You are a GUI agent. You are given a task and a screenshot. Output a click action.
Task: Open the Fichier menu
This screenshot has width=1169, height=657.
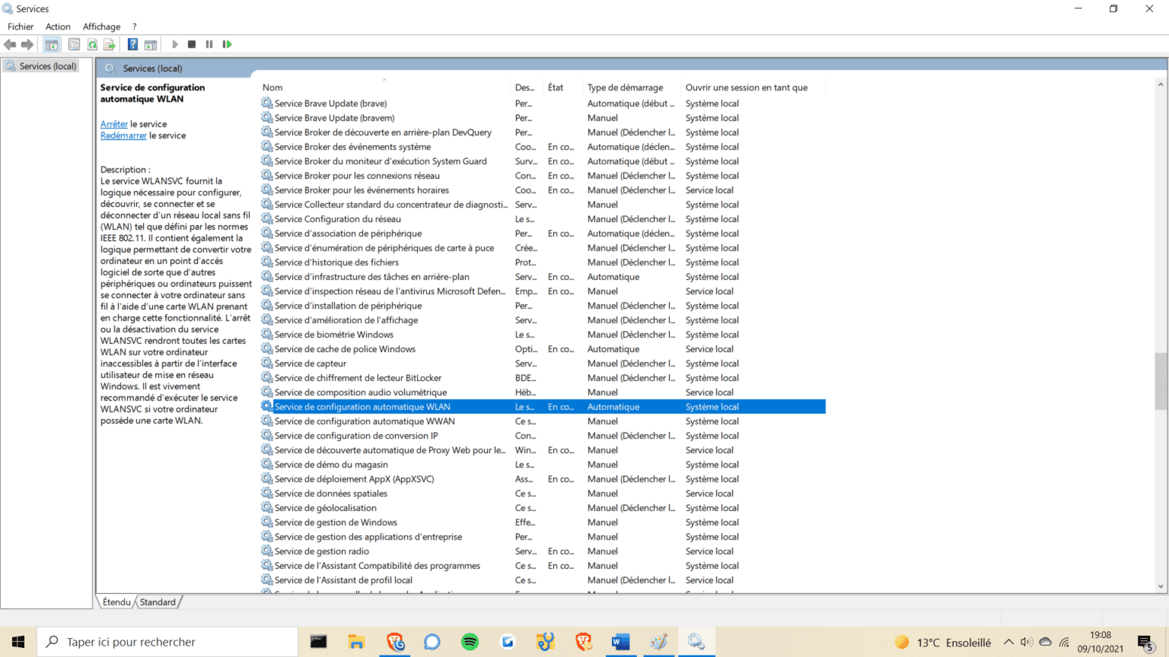(x=21, y=27)
